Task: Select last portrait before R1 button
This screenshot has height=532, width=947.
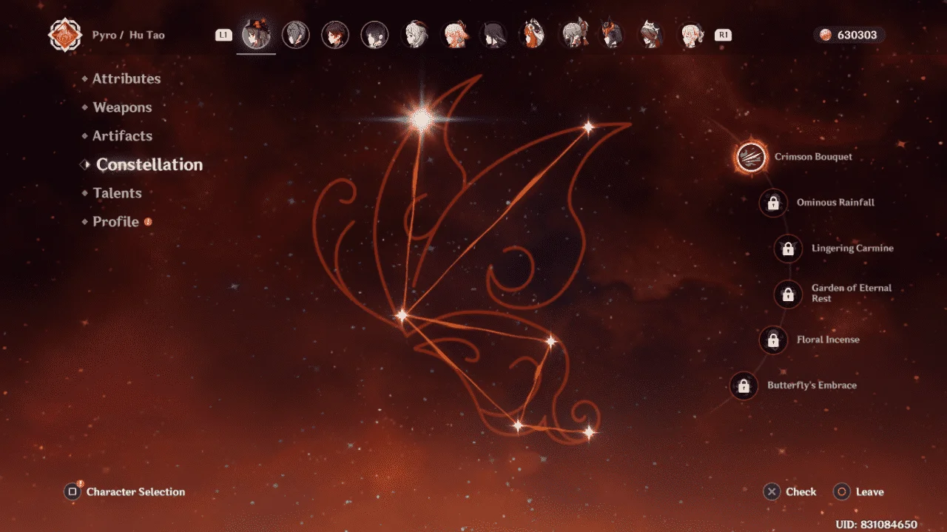Action: [690, 35]
